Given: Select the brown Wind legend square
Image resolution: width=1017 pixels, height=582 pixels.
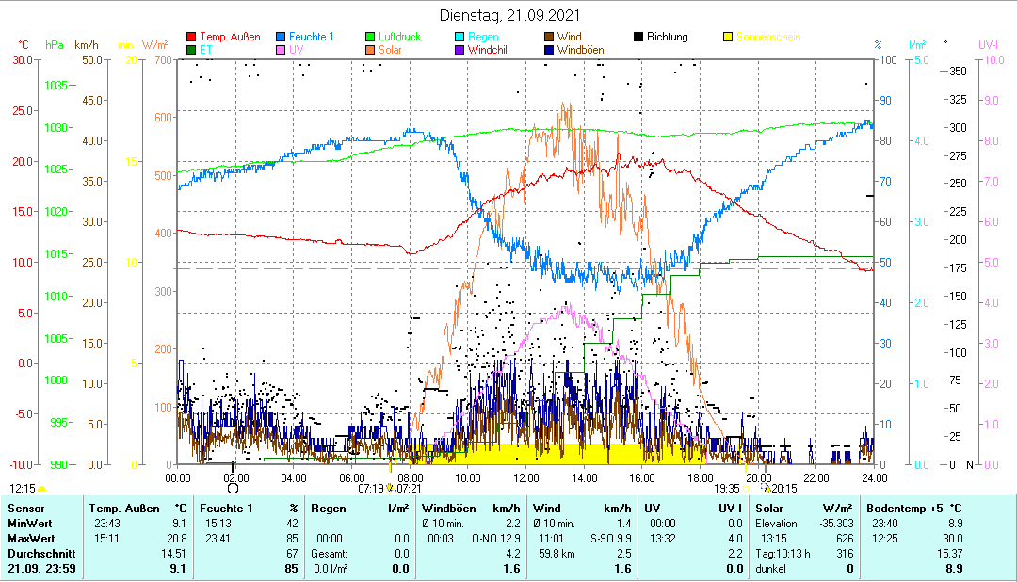Looking at the screenshot, I should point(548,38).
